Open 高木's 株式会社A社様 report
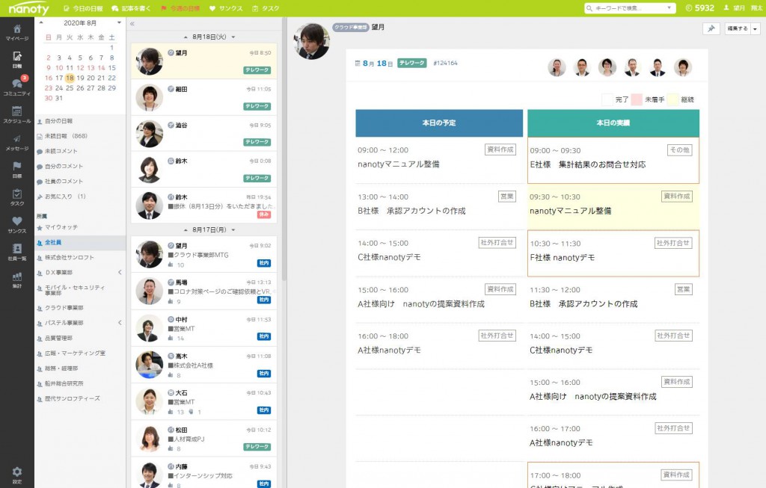 [203, 365]
